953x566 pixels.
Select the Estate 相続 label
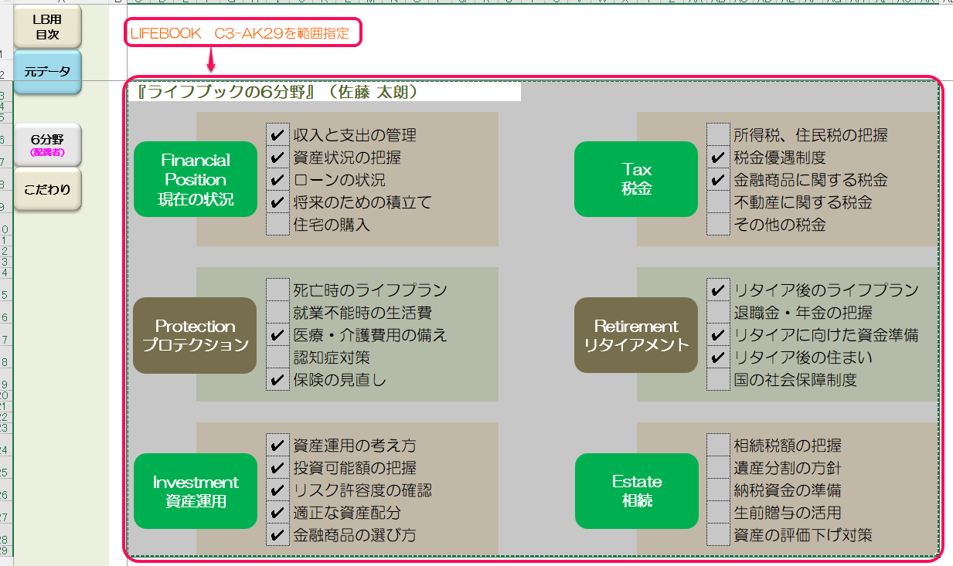636,491
